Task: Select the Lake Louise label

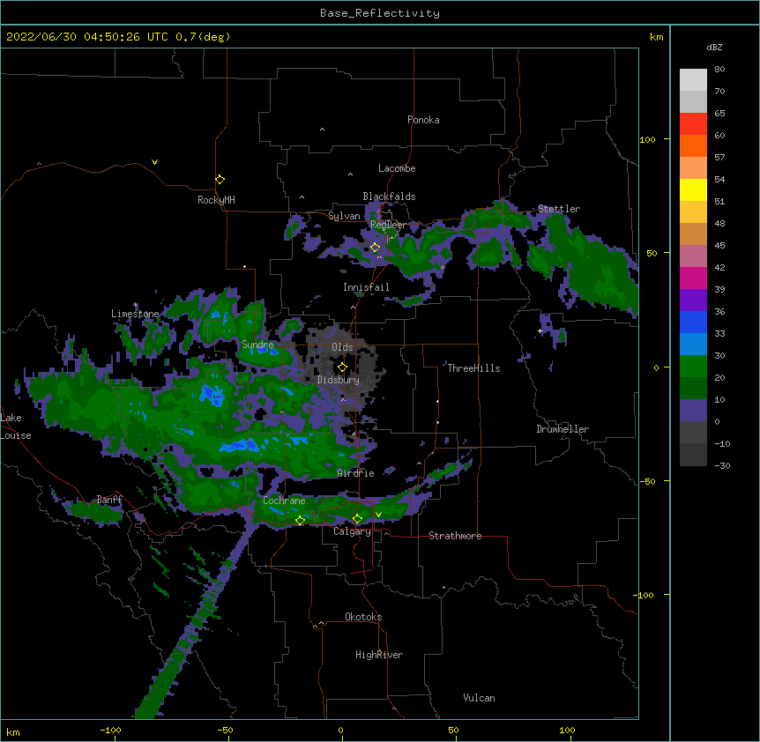Action: coord(16,427)
